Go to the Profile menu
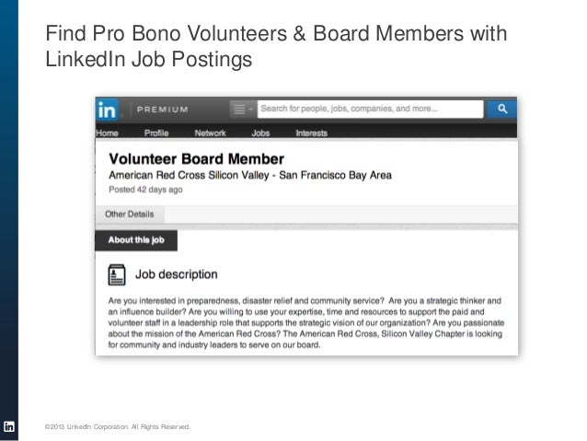Image resolution: width=587 pixels, height=441 pixels. coord(156,133)
